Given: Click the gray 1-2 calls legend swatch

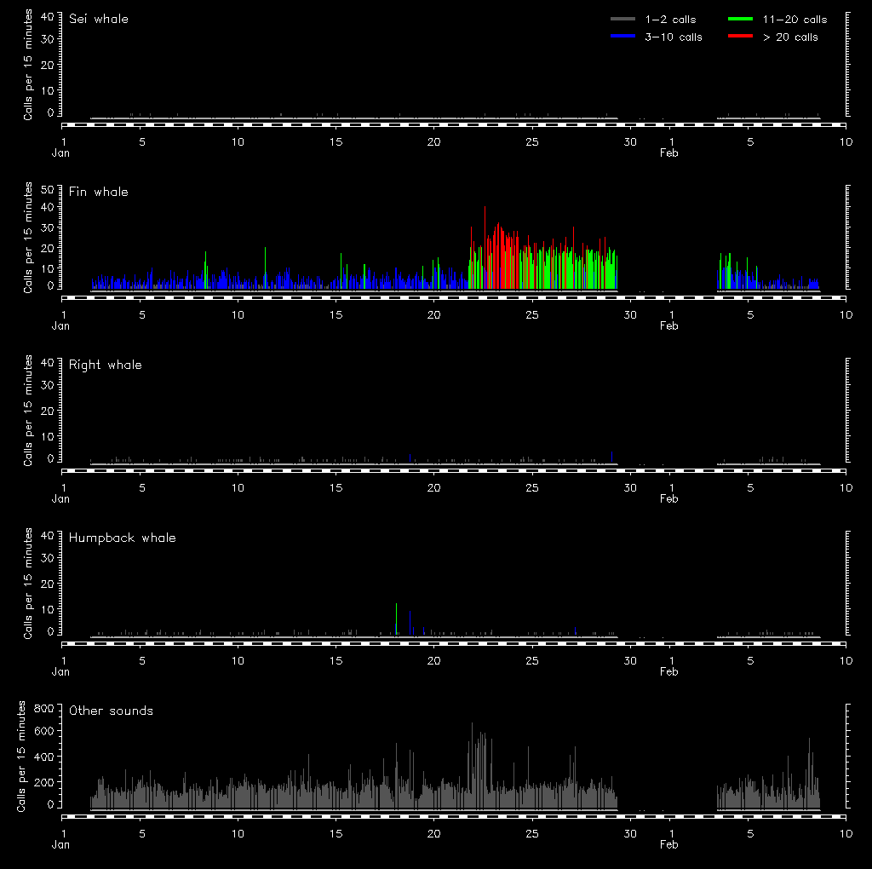Looking at the screenshot, I should pyautogui.click(x=624, y=19).
